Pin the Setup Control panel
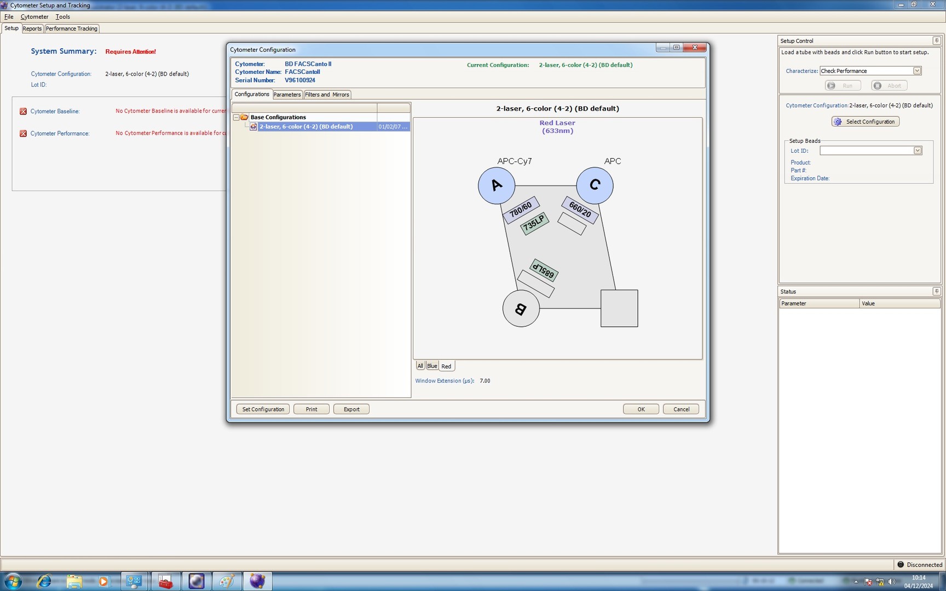The width and height of the screenshot is (946, 591). coord(937,40)
